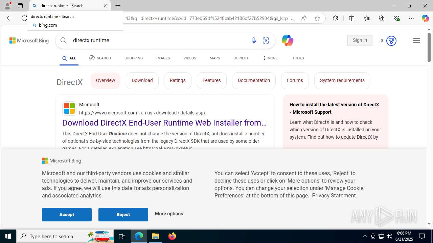
Task: Open the microsoft.com download details URL
Action: tap(142, 113)
